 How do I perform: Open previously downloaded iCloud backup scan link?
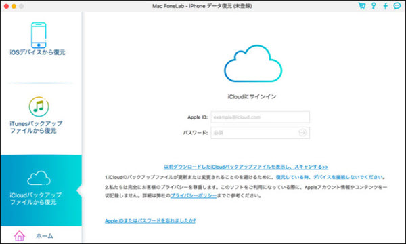coord(246,167)
